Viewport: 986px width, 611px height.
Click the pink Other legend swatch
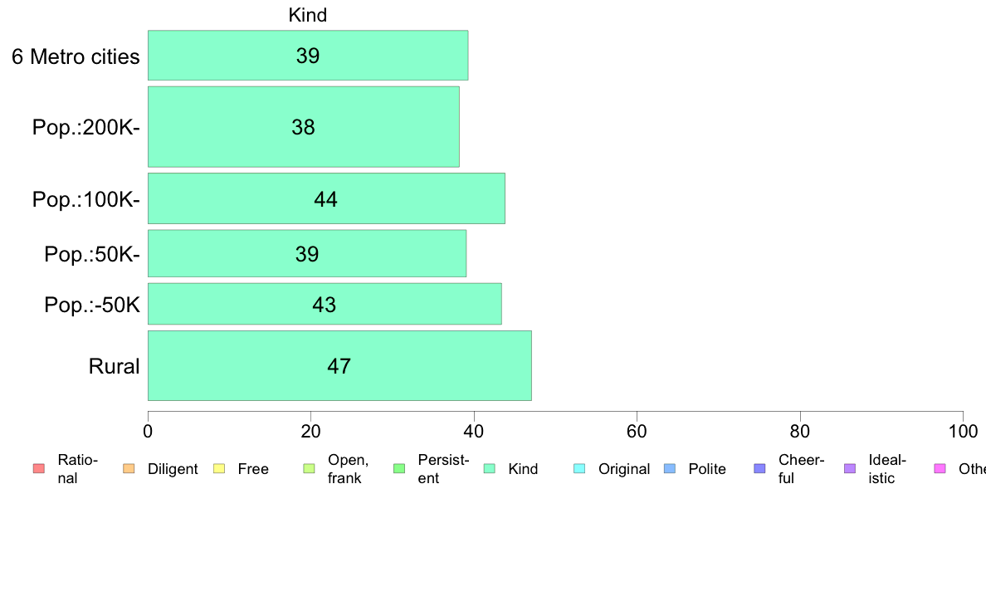click(940, 468)
